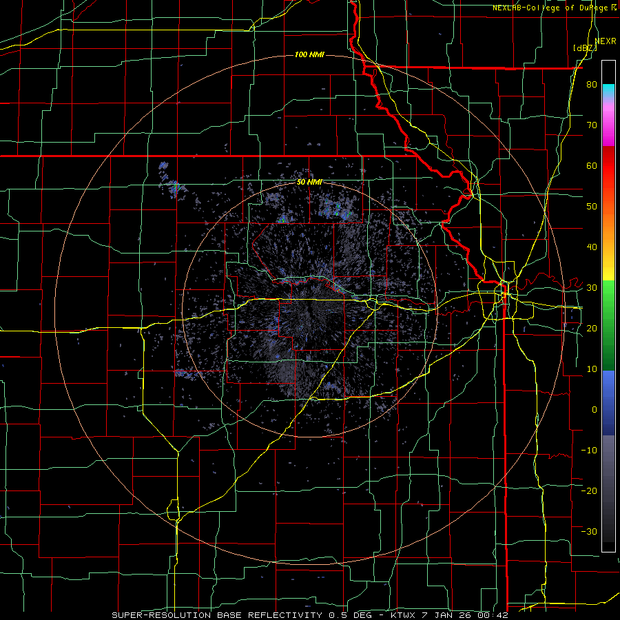Click the -20 value on dBZ scale
620x620 pixels.
(x=589, y=490)
